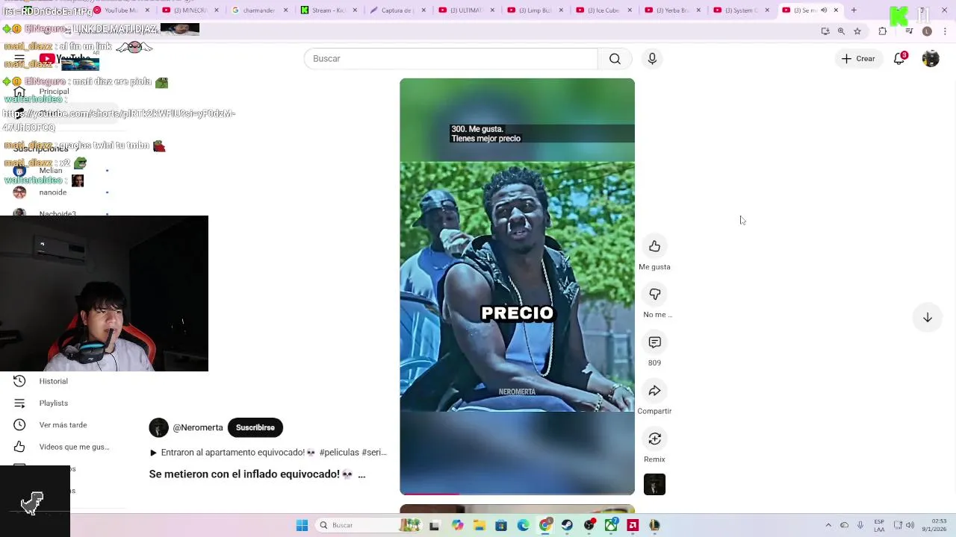Open File Explorer on the taskbar
Screen dimensions: 956x537
(x=479, y=525)
